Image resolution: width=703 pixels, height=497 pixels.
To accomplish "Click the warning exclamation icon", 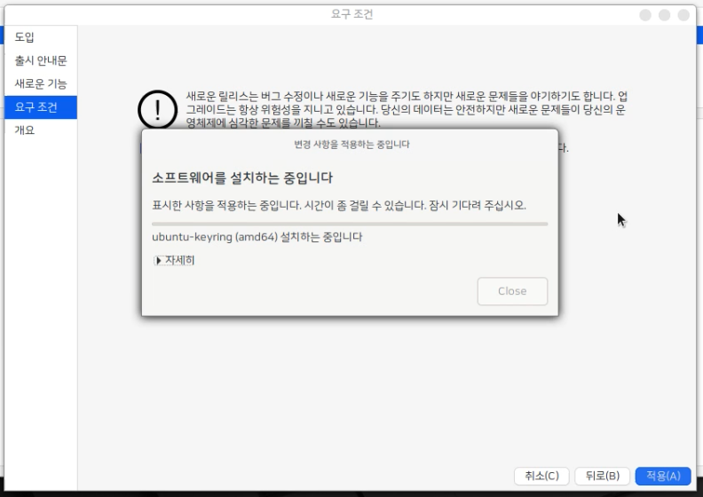I will (157, 109).
